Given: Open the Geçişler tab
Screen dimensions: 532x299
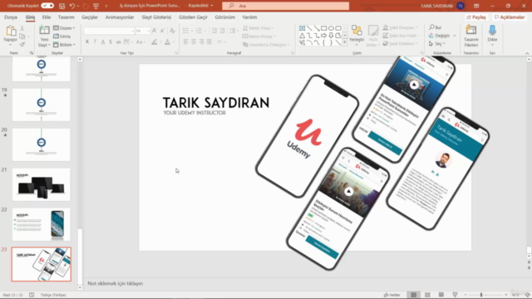Looking at the screenshot, I should click(90, 17).
